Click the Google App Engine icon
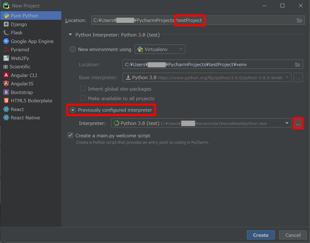The width and height of the screenshot is (310, 243). [x=6, y=41]
